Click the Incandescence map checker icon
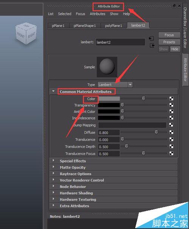 click(x=171, y=118)
